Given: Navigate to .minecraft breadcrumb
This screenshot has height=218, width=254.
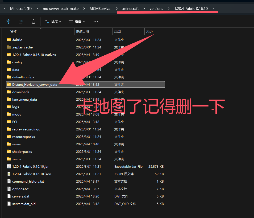Looking at the screenshot, I should 130,9.
